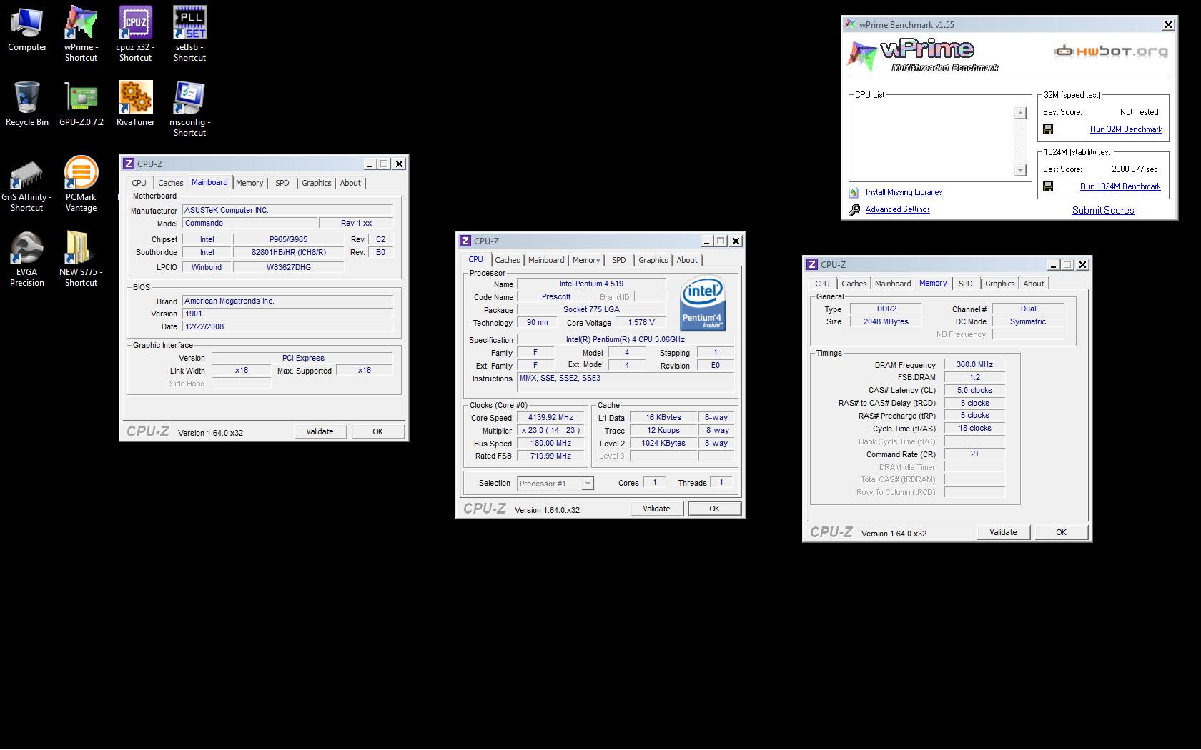Open About tab in Memory CPU-Z window
Screen dimensions: 1201x750
tap(1034, 284)
